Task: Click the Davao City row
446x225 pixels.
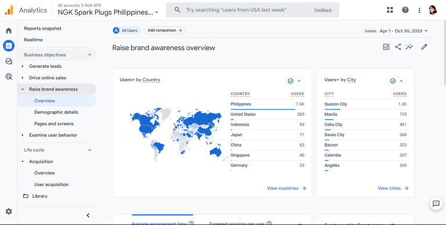Action: click(x=365, y=135)
